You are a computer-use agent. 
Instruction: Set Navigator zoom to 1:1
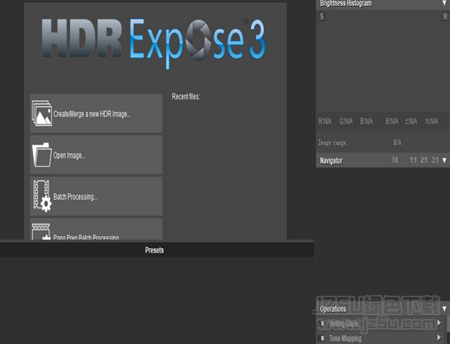[x=413, y=160]
